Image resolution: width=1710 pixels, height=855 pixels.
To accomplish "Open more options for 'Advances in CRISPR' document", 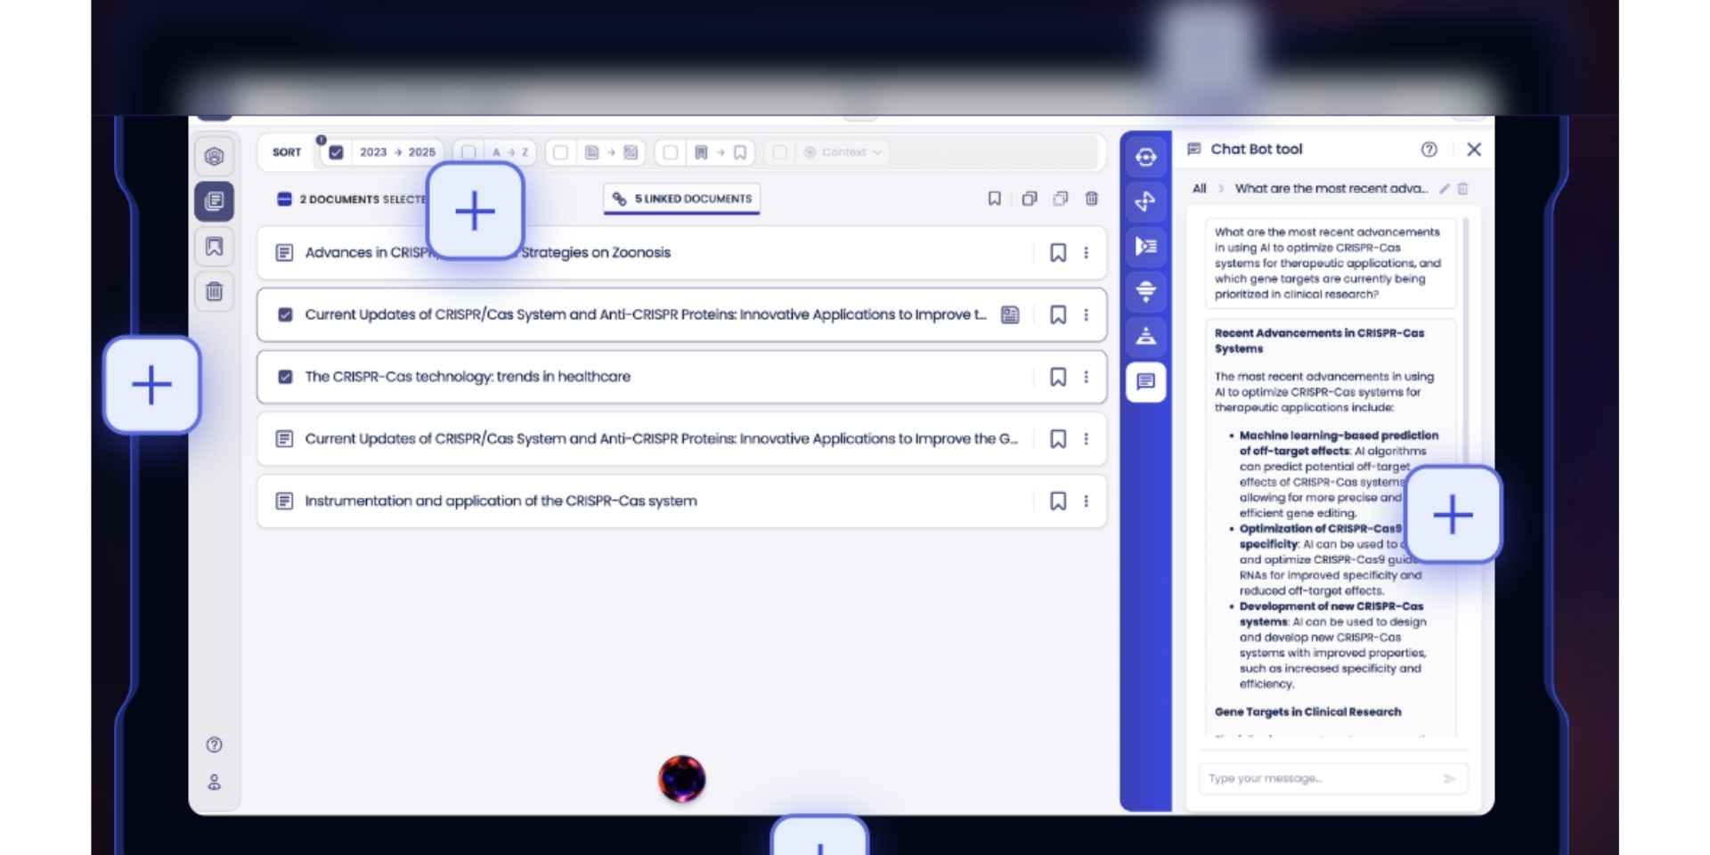I will [x=1086, y=253].
